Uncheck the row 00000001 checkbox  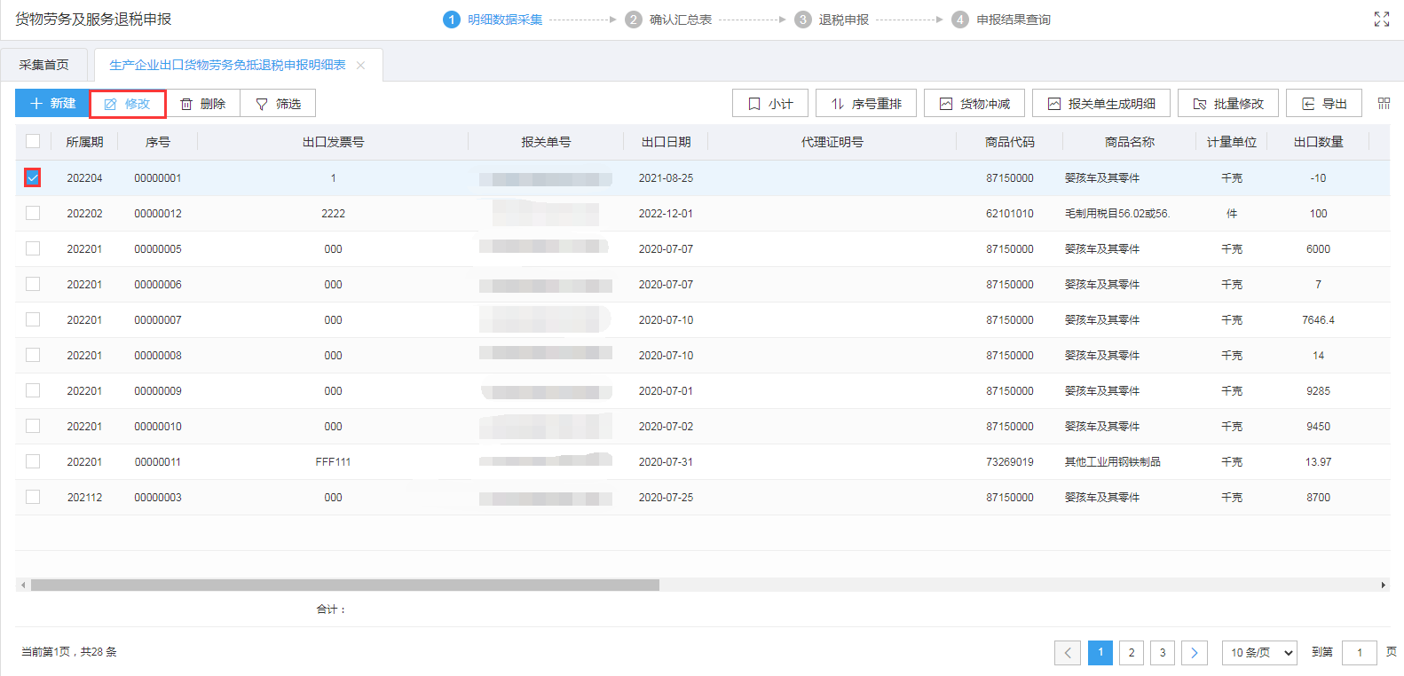tap(33, 177)
